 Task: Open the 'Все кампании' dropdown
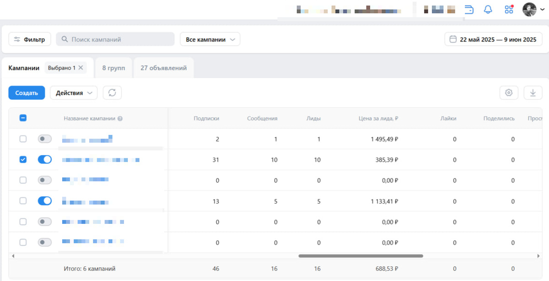[210, 39]
